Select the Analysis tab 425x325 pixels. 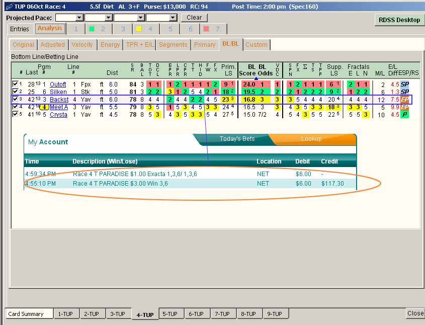(50, 29)
